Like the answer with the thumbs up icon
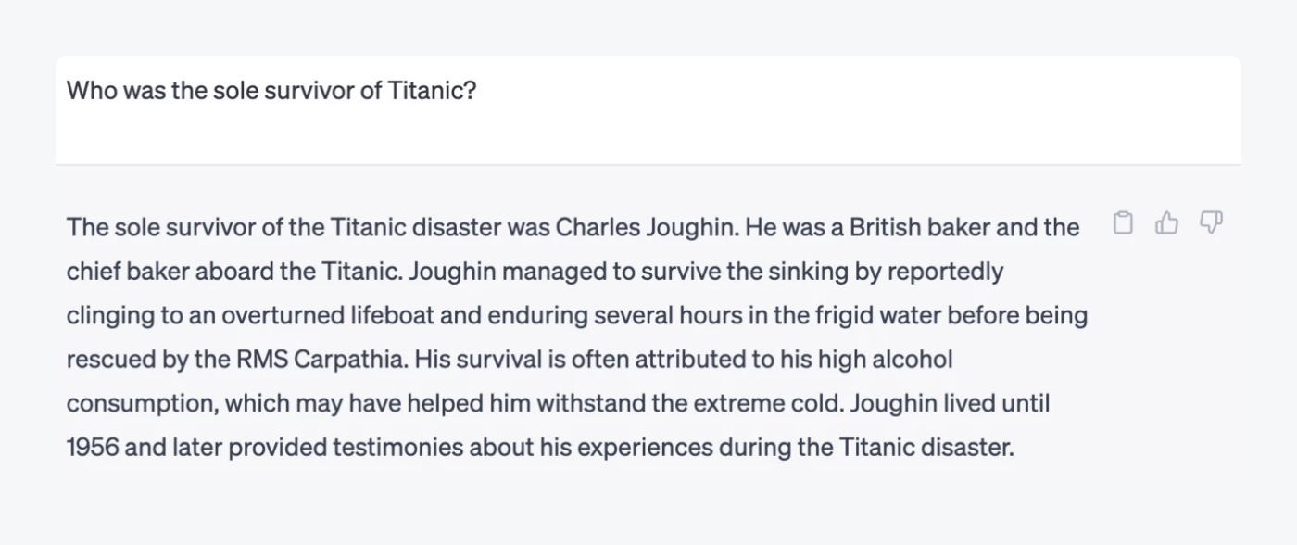The image size is (1297, 545). click(x=1167, y=223)
